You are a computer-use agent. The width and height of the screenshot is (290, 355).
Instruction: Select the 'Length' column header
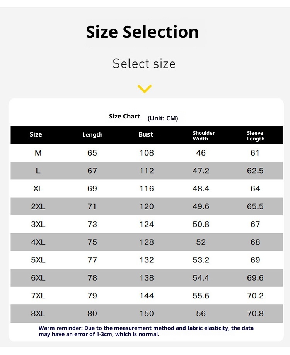click(92, 135)
